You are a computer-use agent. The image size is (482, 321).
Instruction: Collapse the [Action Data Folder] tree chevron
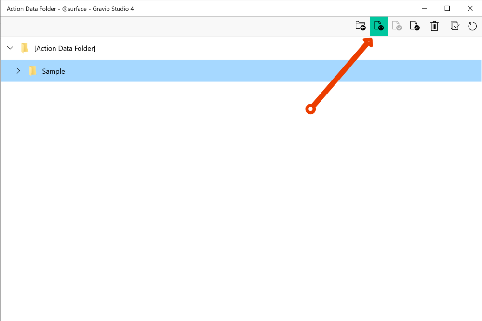tap(10, 48)
